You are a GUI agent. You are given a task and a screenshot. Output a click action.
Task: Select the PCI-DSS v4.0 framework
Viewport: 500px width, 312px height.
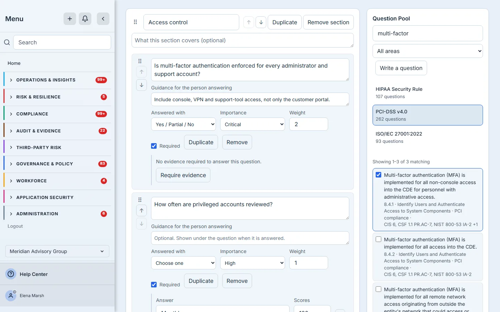tap(428, 115)
